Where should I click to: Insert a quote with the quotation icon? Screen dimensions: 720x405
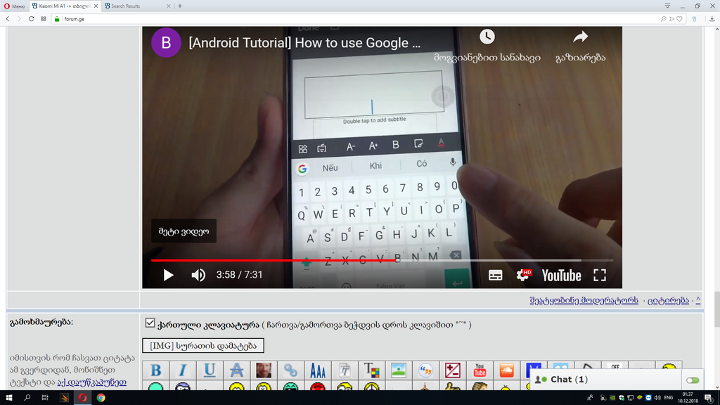(x=425, y=370)
